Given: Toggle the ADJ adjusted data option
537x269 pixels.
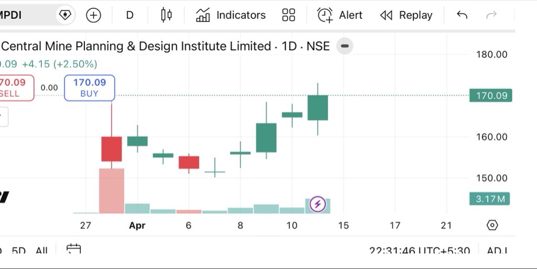Looking at the screenshot, I should coord(497,251).
